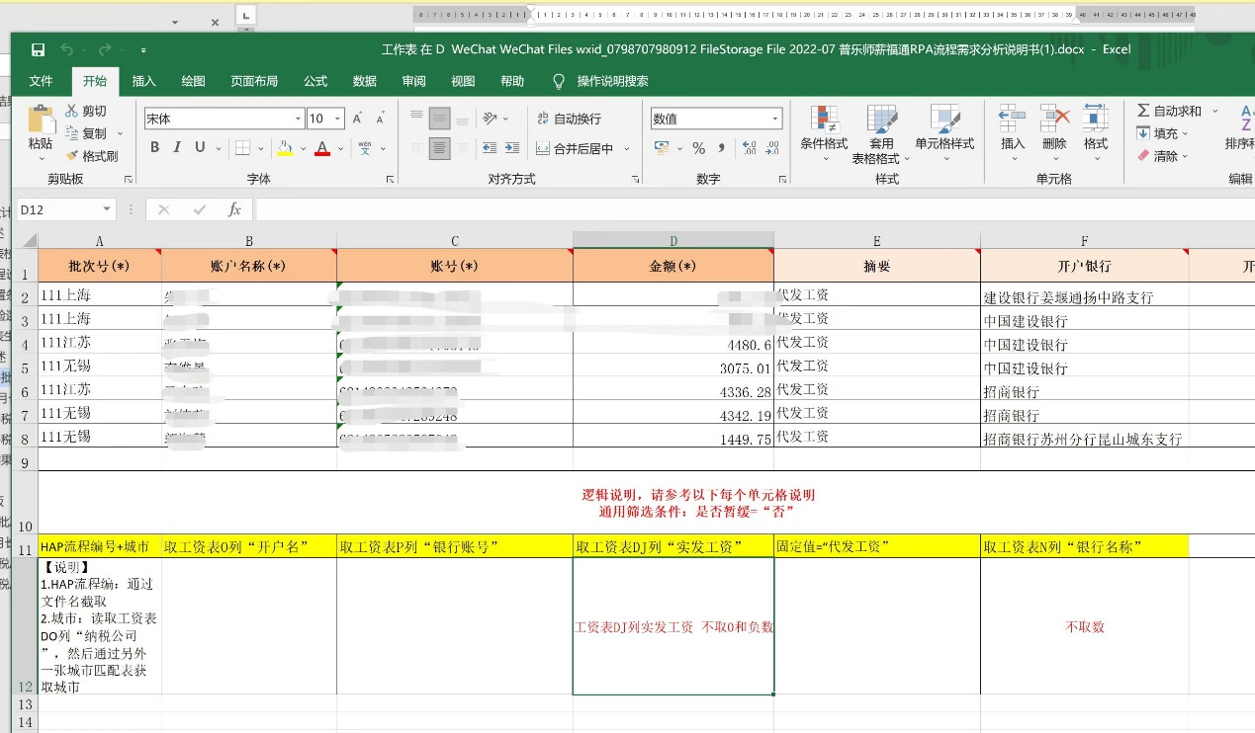Open the 公式 (Formulas) ribbon tab
This screenshot has height=733, width=1255.
pyautogui.click(x=314, y=81)
